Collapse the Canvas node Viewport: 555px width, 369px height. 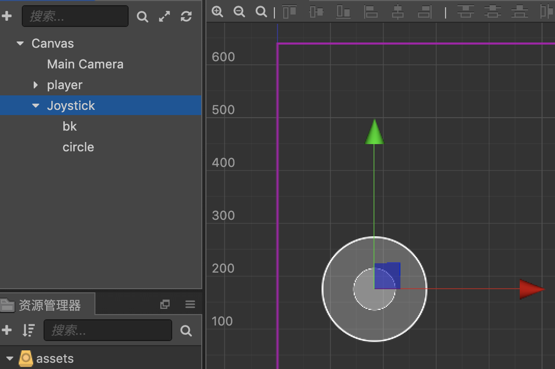point(20,44)
